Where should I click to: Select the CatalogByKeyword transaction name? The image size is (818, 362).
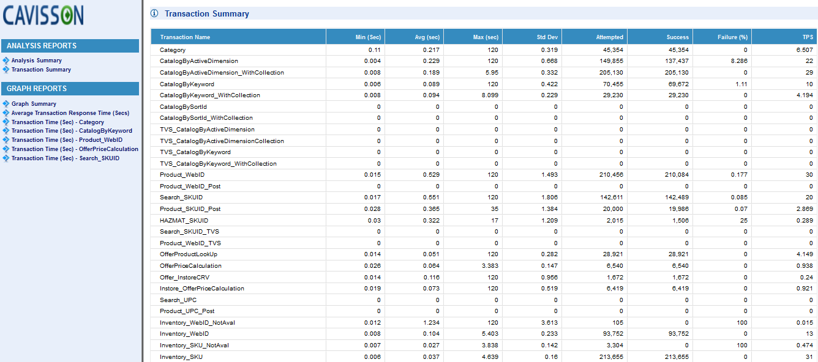click(187, 84)
